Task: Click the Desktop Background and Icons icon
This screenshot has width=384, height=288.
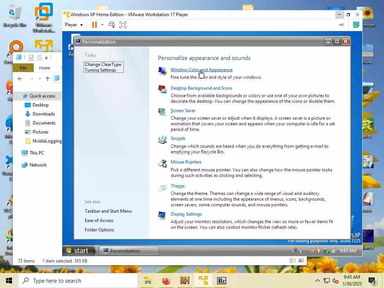Action: tap(162, 89)
